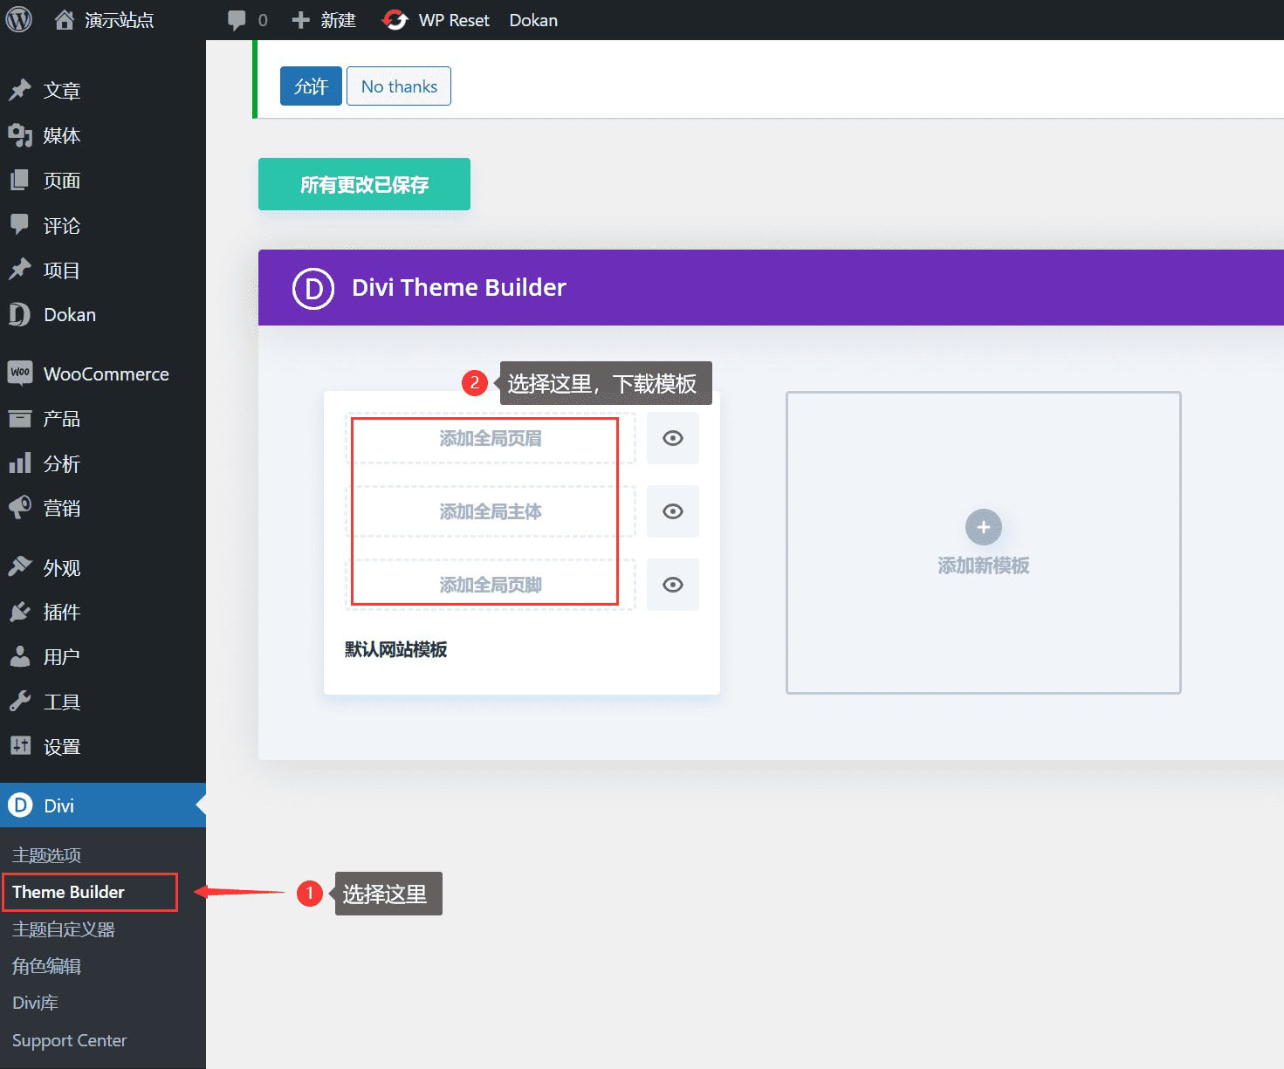Viewport: 1284px width, 1069px height.
Task: Click the plug icon beside 插件
Action: tap(20, 612)
